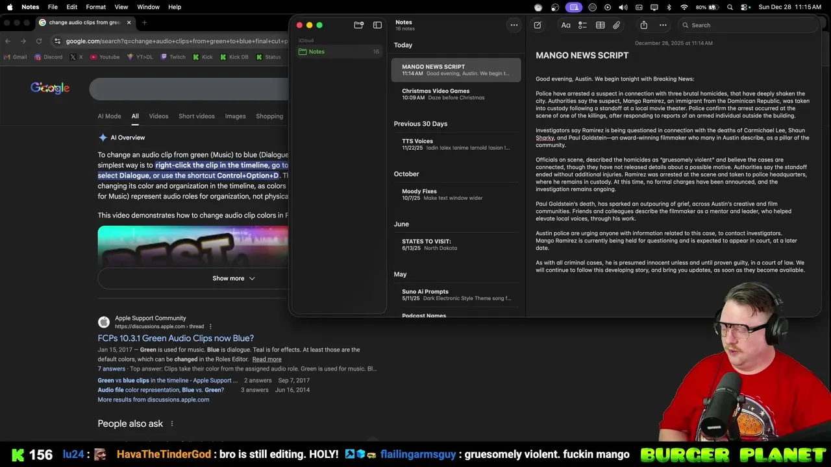Click Read more in the Apple result

coord(267,359)
